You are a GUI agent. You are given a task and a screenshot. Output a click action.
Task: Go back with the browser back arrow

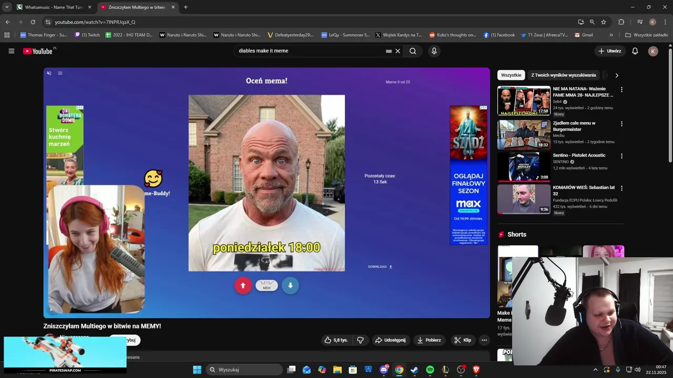pos(7,22)
